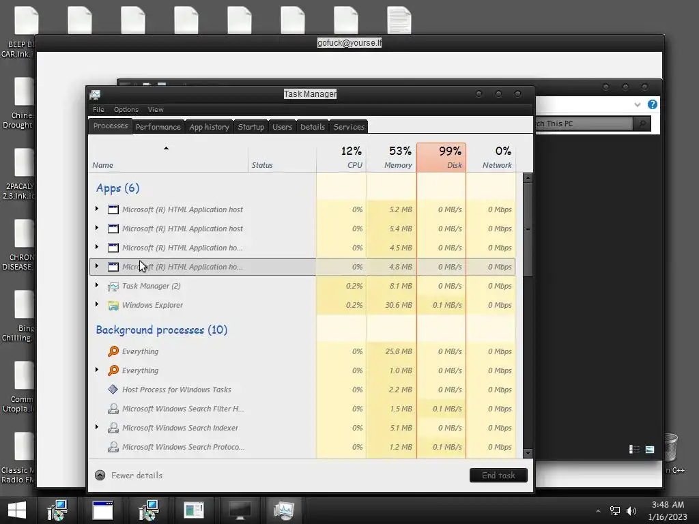Image resolution: width=699 pixels, height=524 pixels.
Task: Open the Windows Start button
Action: [x=17, y=510]
